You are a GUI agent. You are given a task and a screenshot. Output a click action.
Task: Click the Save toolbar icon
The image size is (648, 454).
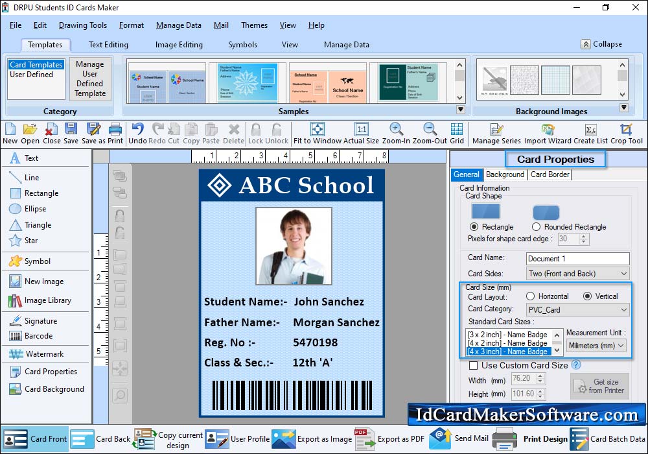[71, 134]
